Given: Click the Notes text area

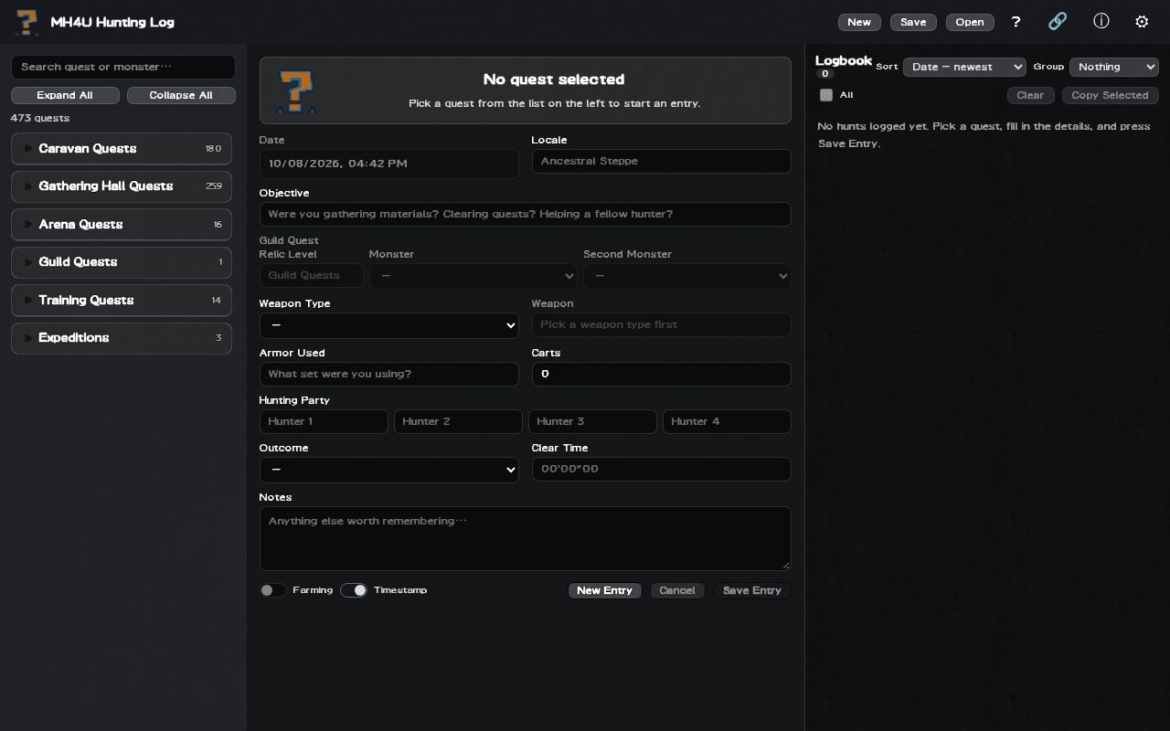Looking at the screenshot, I should 526,538.
